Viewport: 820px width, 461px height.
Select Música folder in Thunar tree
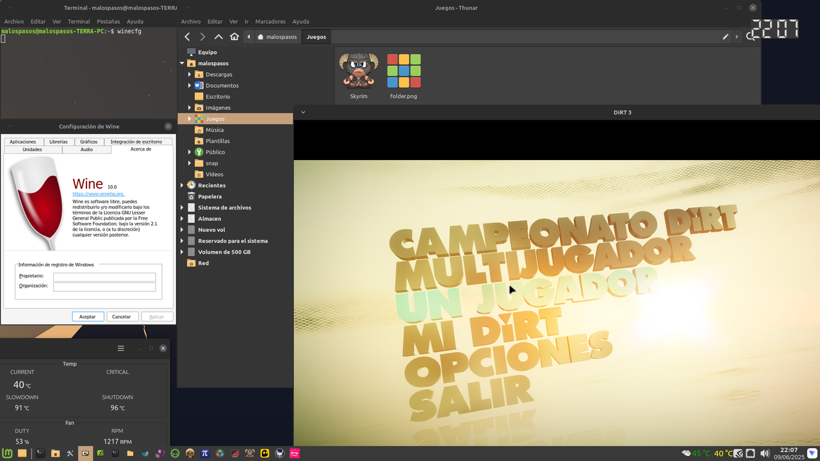tap(215, 130)
